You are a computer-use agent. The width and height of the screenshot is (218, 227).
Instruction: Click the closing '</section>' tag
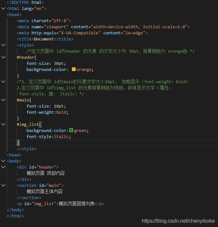[x=29, y=197]
